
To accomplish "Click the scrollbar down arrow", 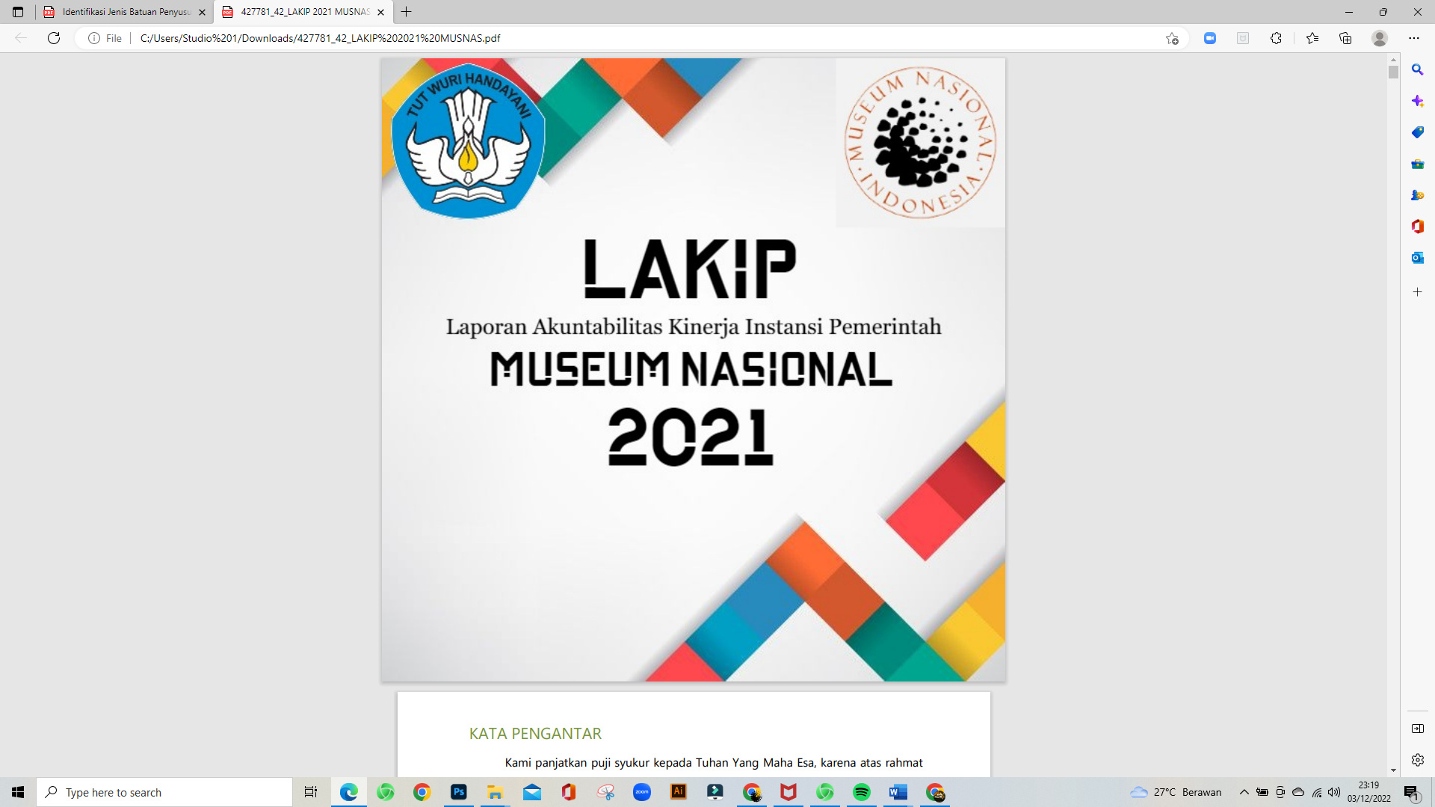I will (x=1393, y=770).
